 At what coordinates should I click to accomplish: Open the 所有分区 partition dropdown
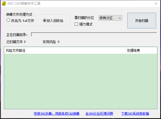click(x=110, y=18)
